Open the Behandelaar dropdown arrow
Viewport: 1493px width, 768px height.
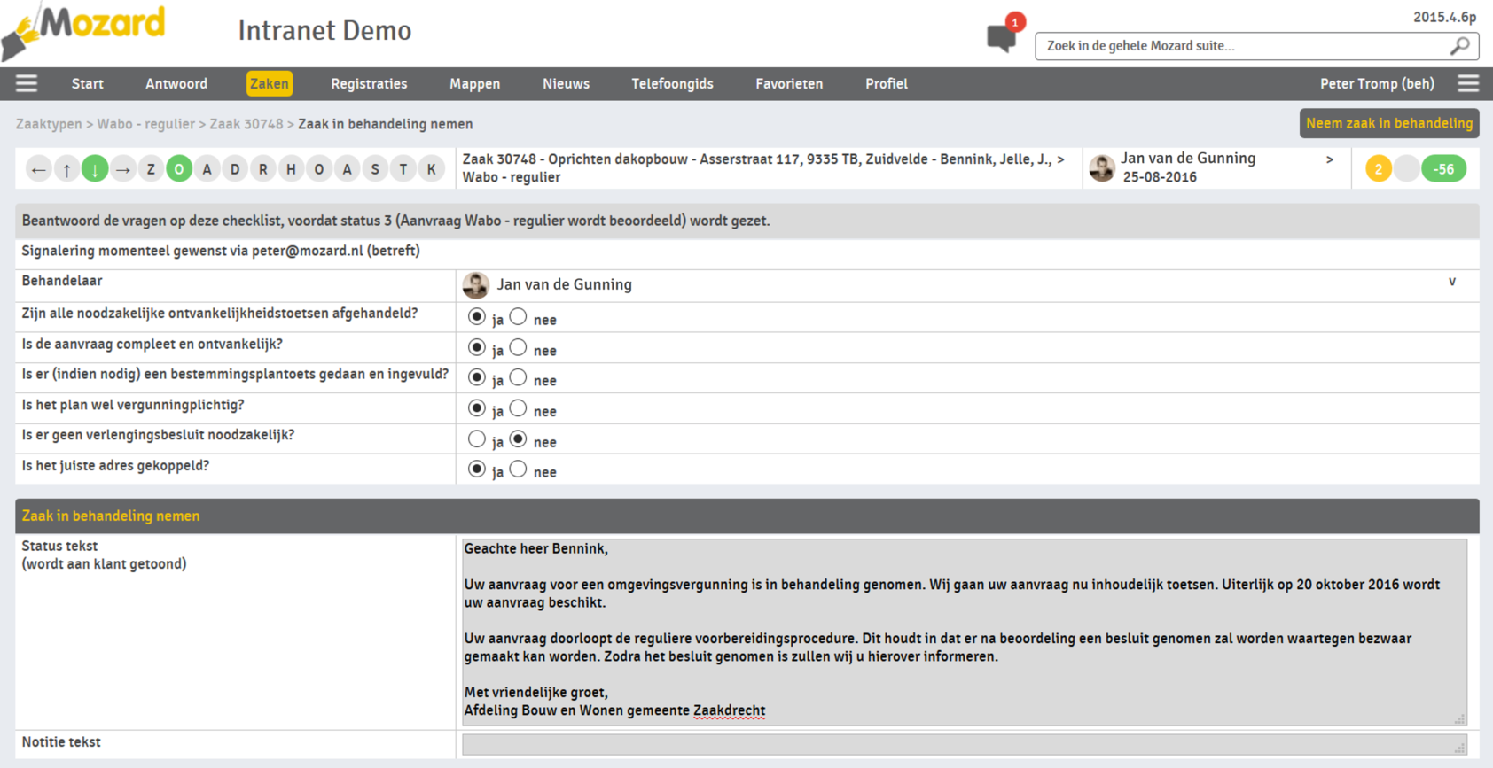click(x=1452, y=282)
